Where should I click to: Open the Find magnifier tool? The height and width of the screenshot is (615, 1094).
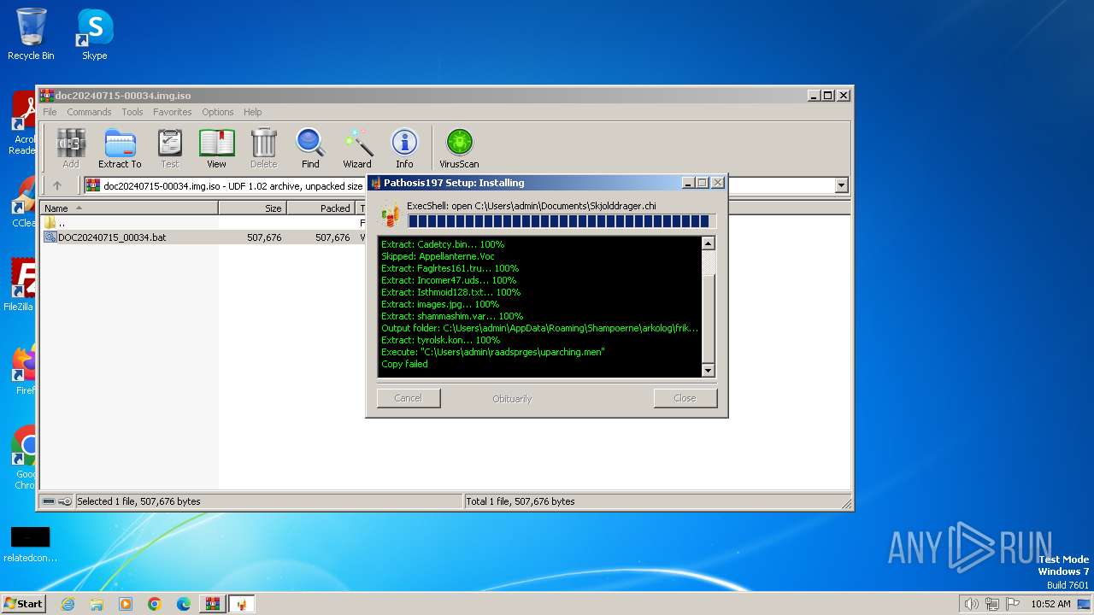tap(310, 148)
